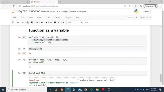The width and height of the screenshot is (164, 92).
Task: Open VLC media player from taskbar
Action: click(x=56, y=90)
